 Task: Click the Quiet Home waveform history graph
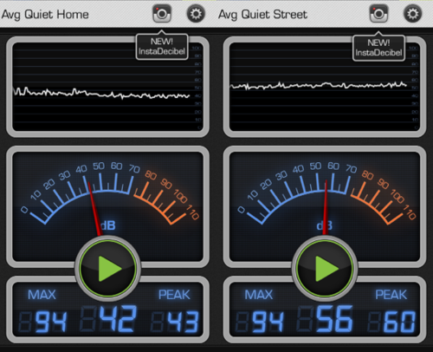[107, 87]
